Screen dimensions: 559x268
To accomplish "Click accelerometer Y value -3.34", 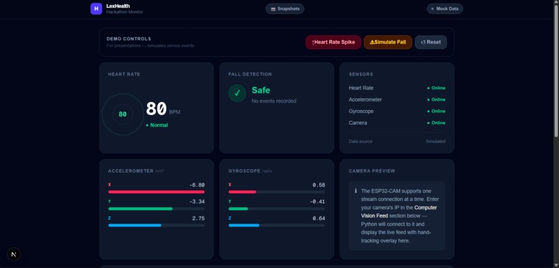I will (x=197, y=202).
